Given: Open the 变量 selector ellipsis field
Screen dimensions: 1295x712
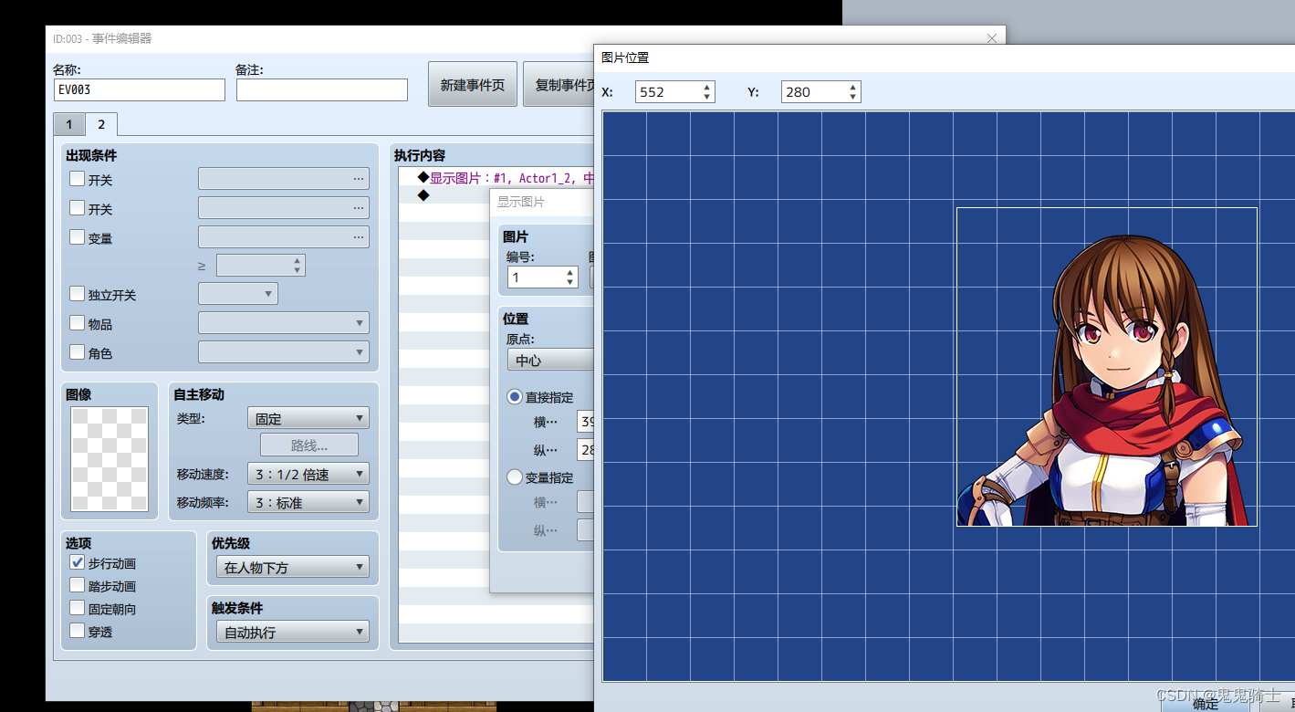Looking at the screenshot, I should (284, 237).
